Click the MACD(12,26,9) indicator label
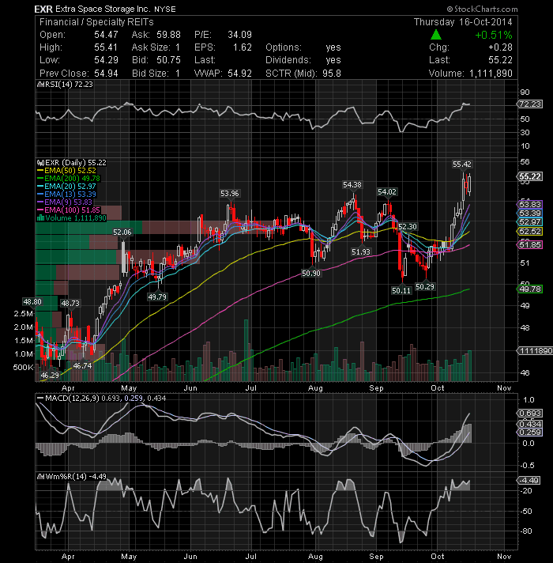This screenshot has width=553, height=563. (x=72, y=399)
